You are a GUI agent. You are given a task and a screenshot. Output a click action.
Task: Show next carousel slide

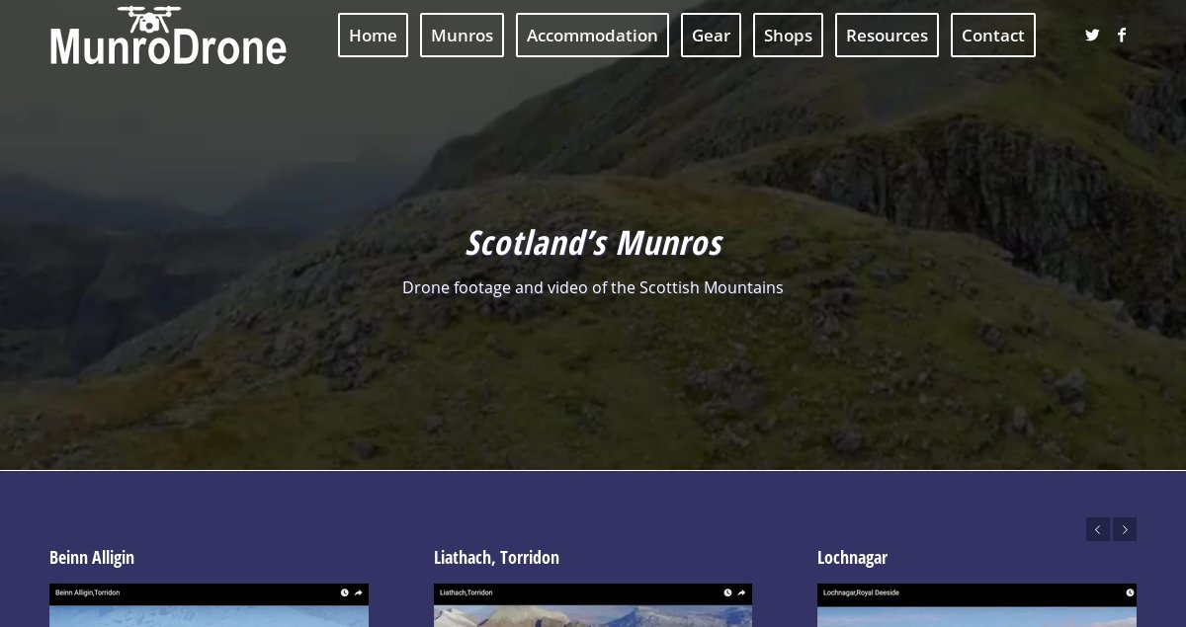(x=1125, y=529)
